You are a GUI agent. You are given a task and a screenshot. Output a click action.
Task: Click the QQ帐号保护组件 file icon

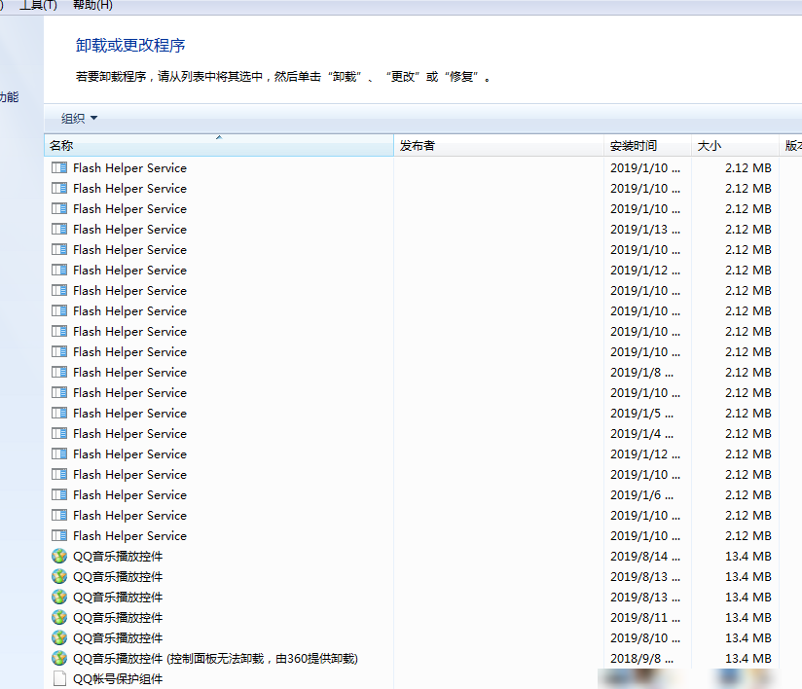pyautogui.click(x=59, y=678)
